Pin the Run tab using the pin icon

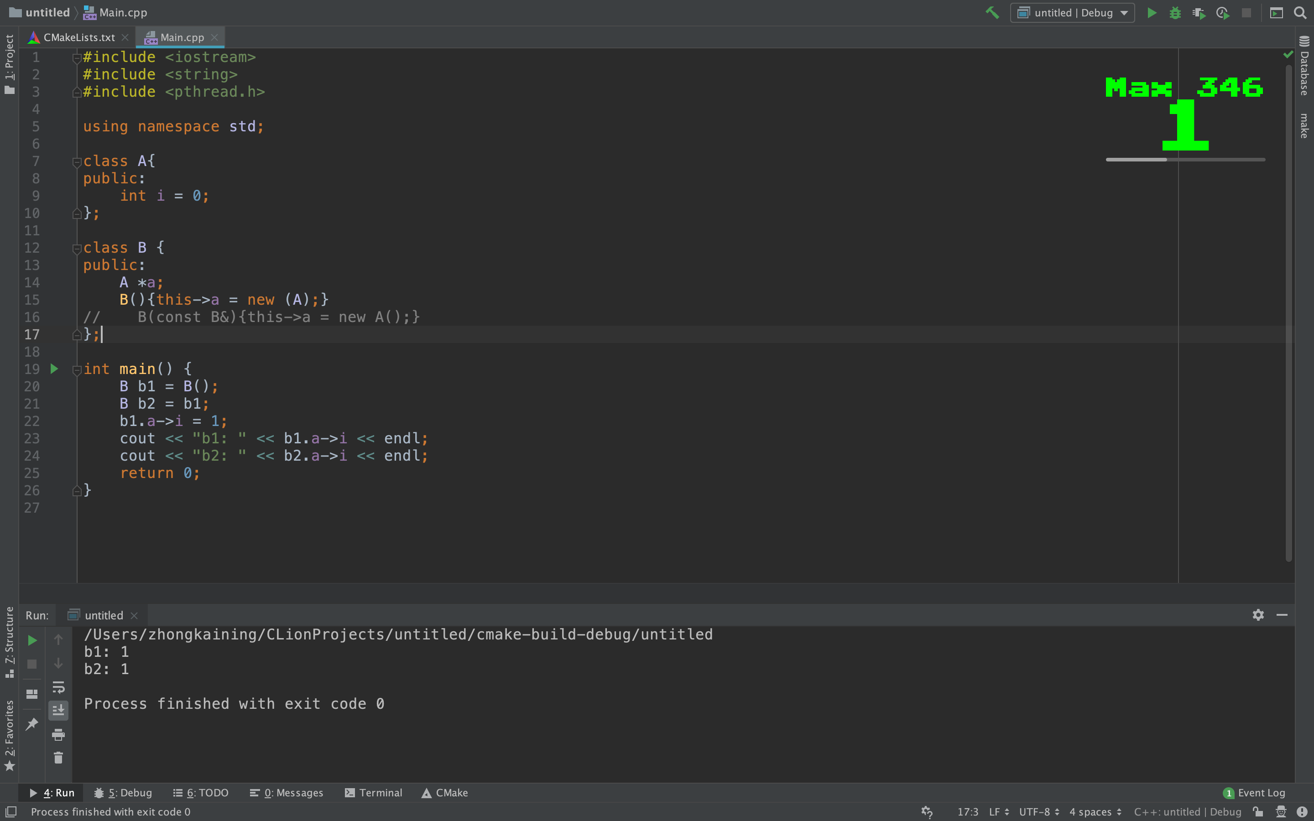pyautogui.click(x=32, y=724)
